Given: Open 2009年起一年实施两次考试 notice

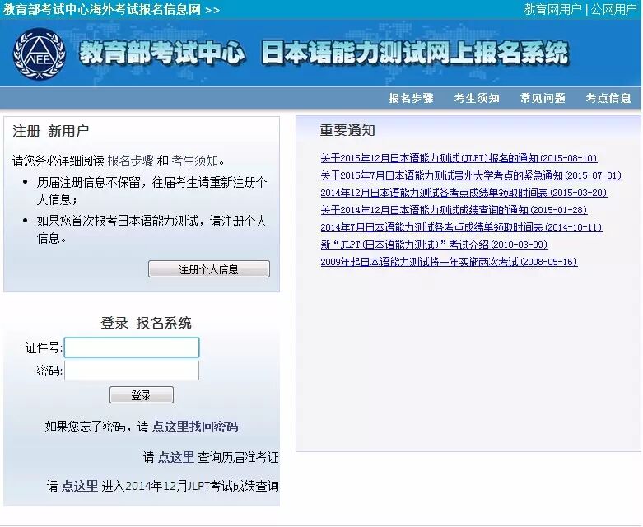Looking at the screenshot, I should point(449,262).
